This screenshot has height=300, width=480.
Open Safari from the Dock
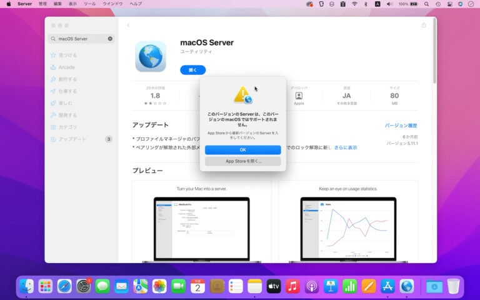tap(64, 286)
